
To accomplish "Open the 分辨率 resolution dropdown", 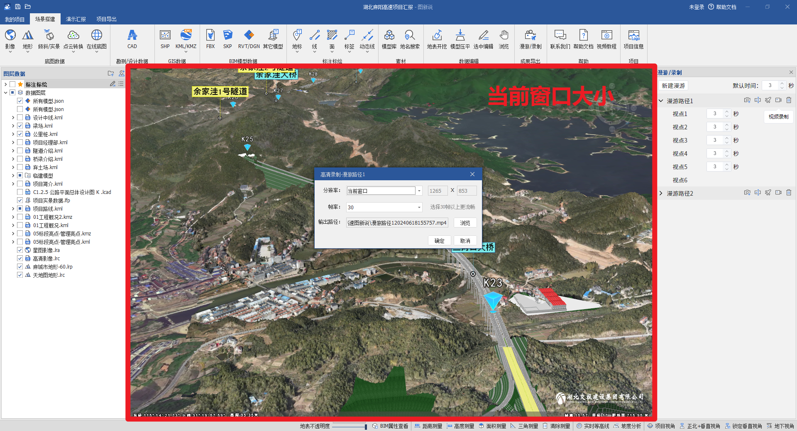I will (419, 191).
